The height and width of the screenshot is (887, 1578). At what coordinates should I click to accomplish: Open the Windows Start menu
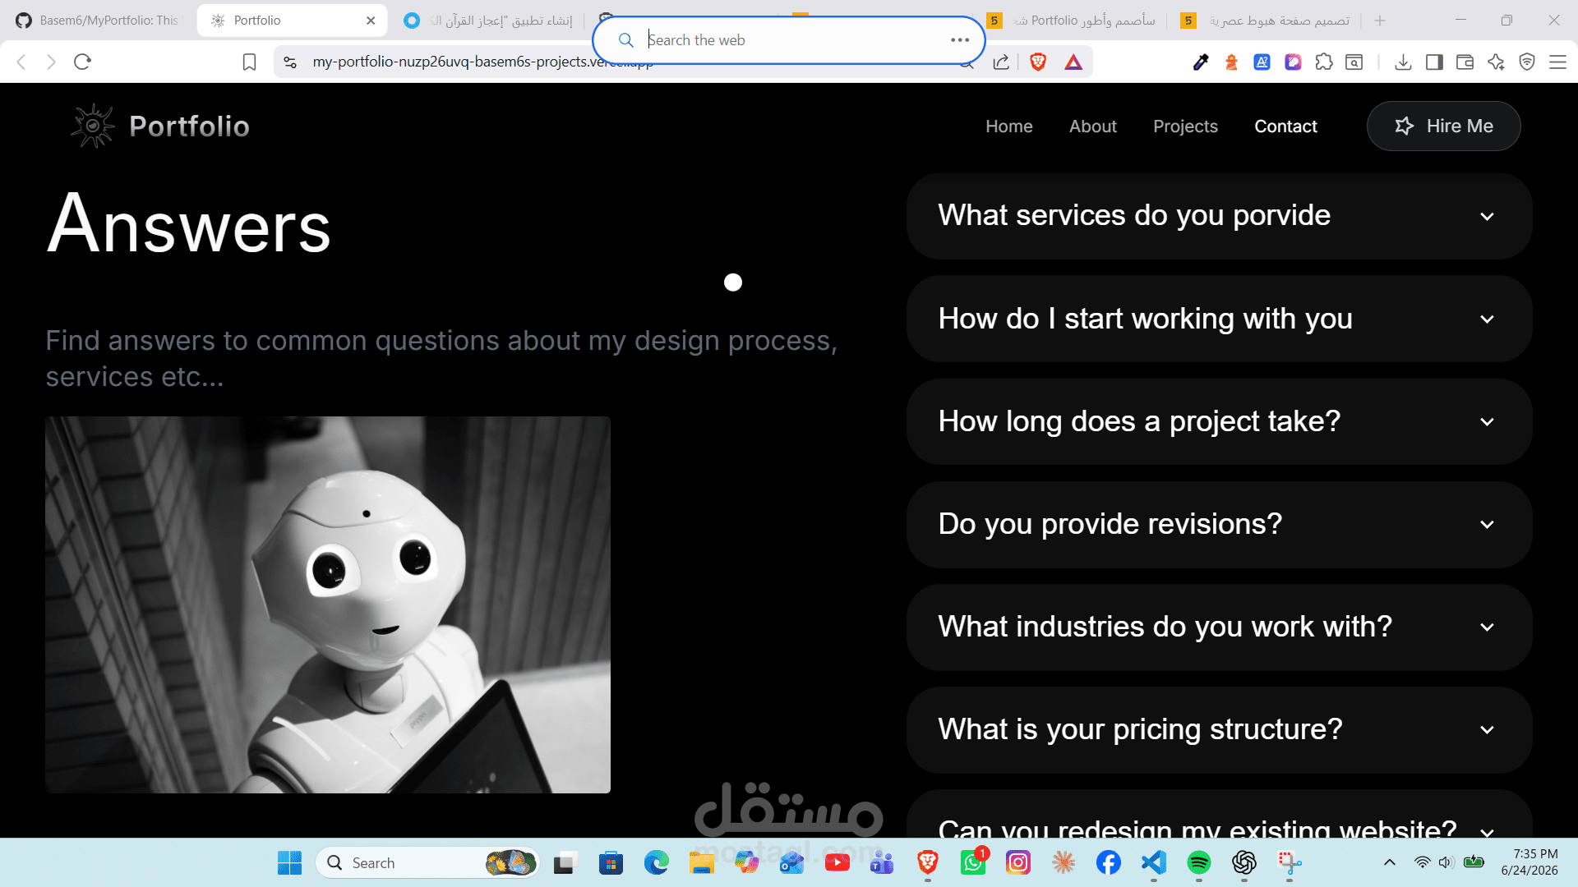[x=289, y=862]
